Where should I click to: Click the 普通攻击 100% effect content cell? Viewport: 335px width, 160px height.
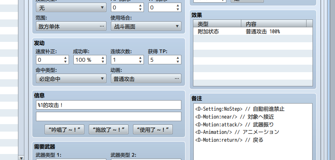point(263,31)
